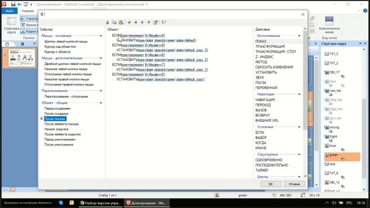
Task: Collapse the Перетаскивание event group
Action: [101, 91]
